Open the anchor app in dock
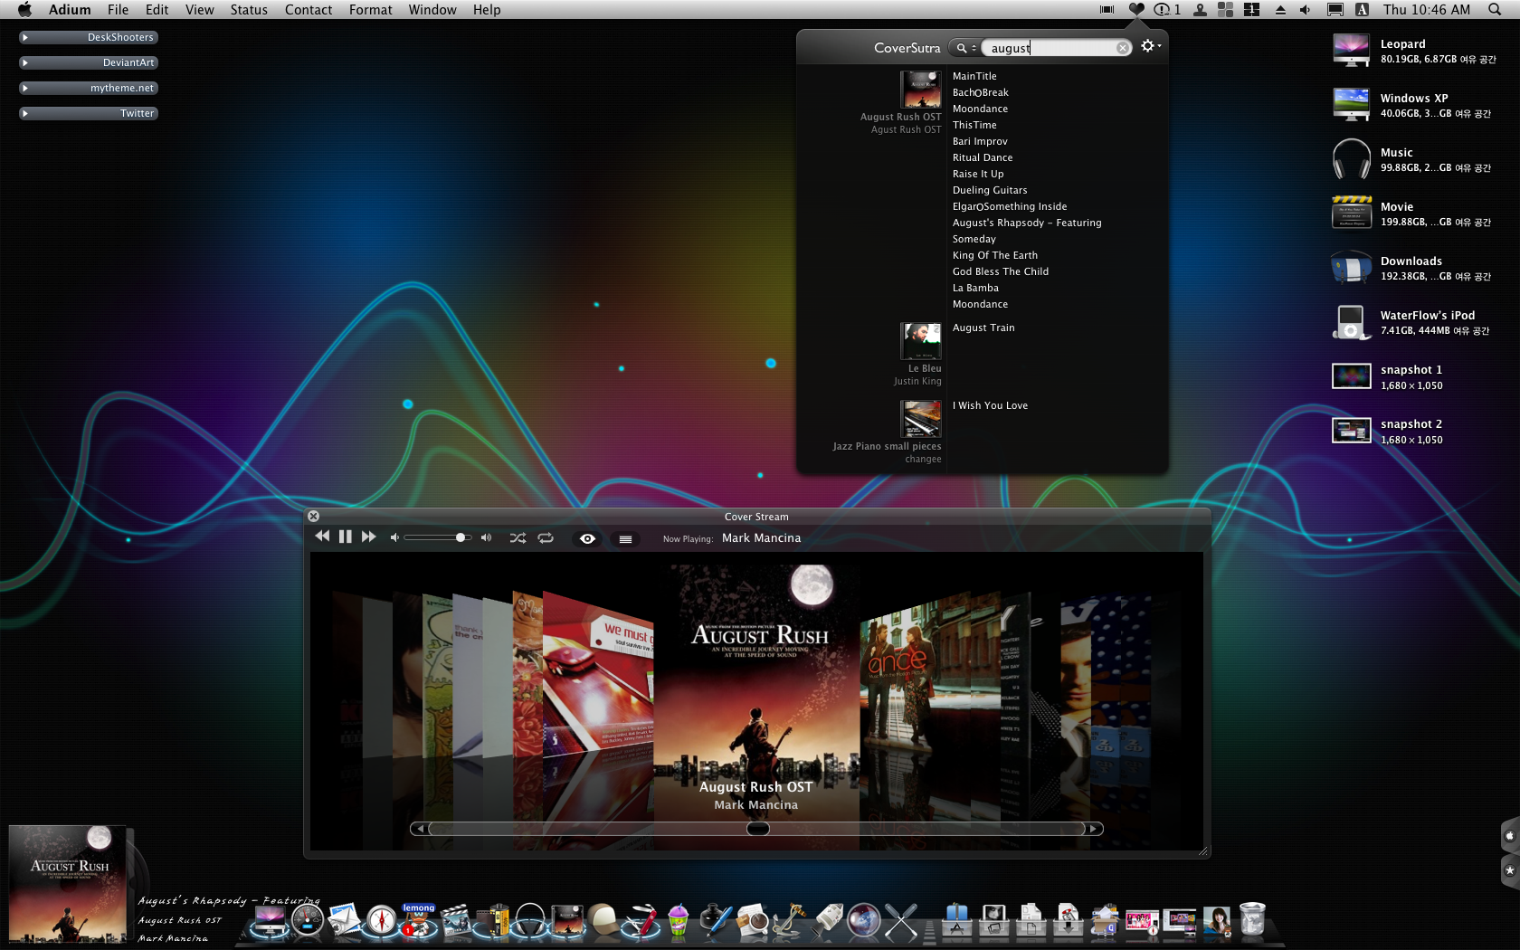The height and width of the screenshot is (950, 1520). (790, 920)
